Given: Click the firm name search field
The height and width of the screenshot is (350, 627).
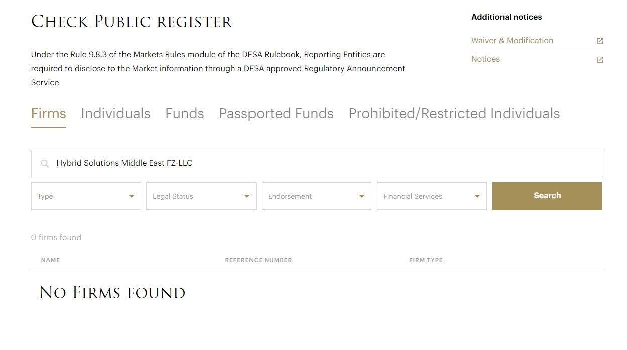Looking at the screenshot, I should pyautogui.click(x=321, y=163).
